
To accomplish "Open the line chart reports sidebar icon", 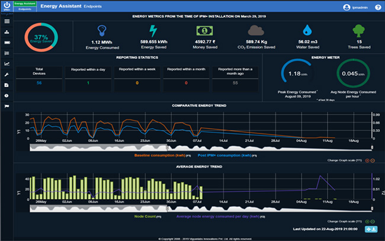I will point(7,64).
